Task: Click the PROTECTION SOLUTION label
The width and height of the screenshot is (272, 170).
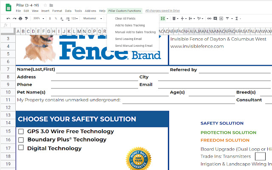Action: coord(228,133)
